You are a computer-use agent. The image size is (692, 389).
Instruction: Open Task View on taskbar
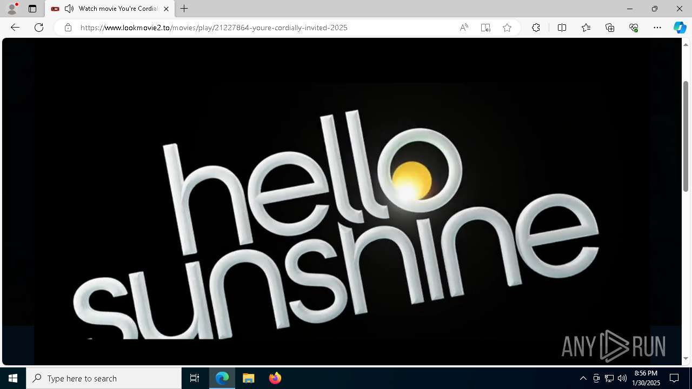click(195, 378)
